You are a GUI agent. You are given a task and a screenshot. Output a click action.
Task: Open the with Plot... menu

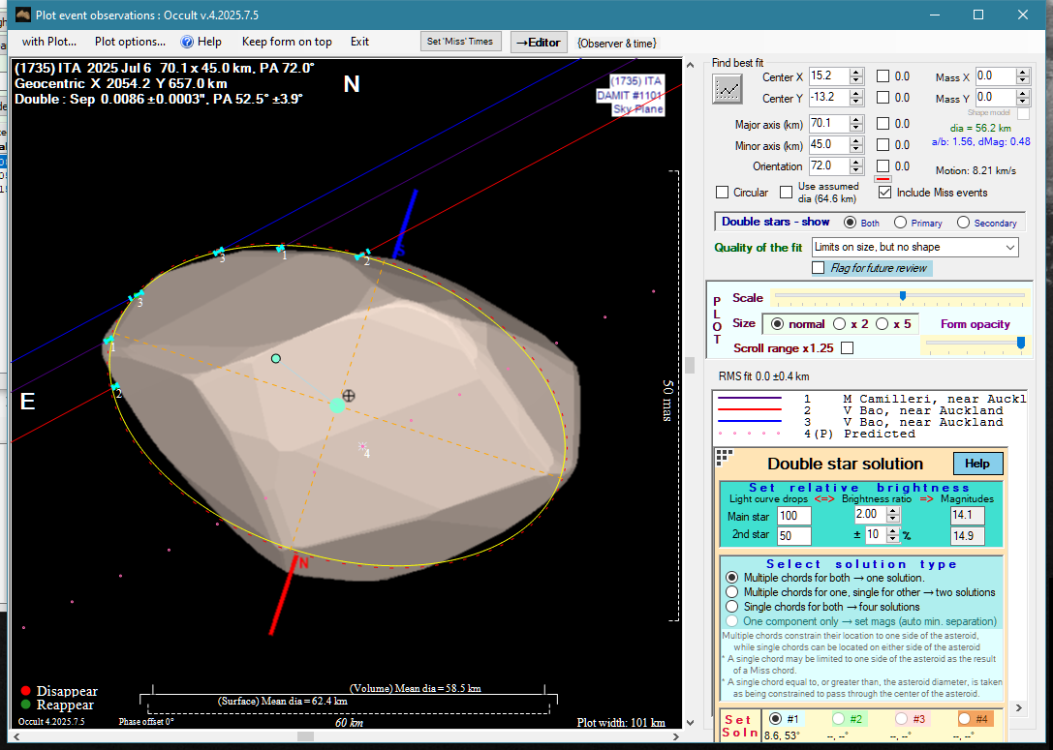click(48, 42)
